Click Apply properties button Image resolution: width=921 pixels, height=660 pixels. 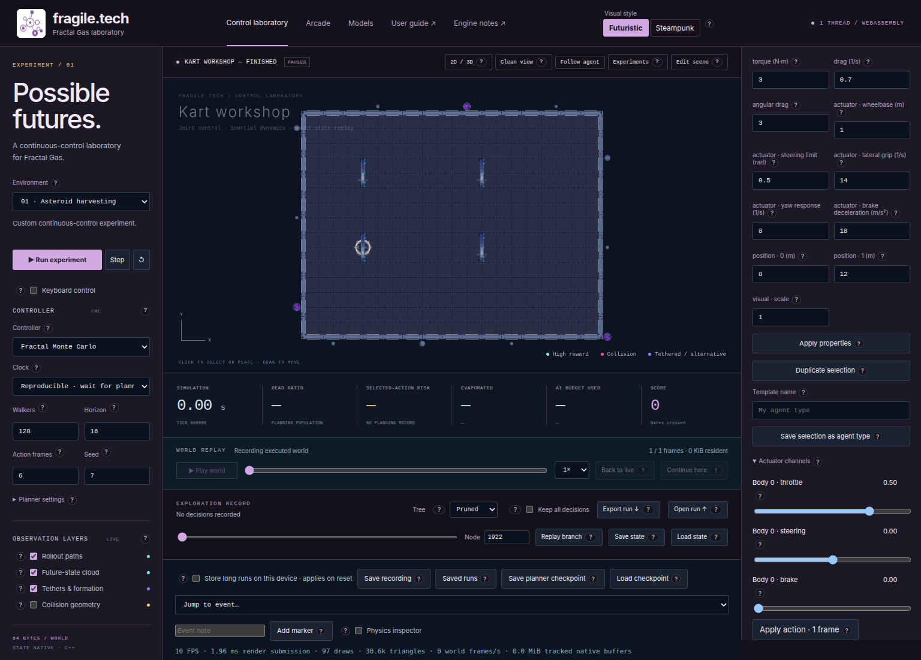831,344
